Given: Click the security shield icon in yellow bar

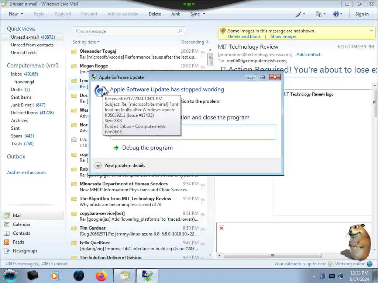Looking at the screenshot, I should [223, 31].
